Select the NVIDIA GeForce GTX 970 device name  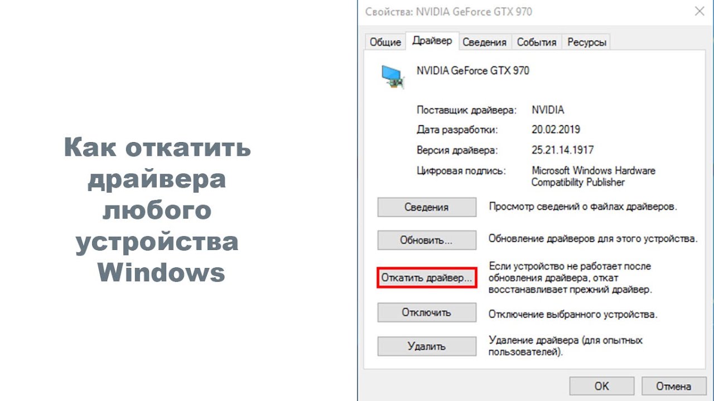[473, 71]
